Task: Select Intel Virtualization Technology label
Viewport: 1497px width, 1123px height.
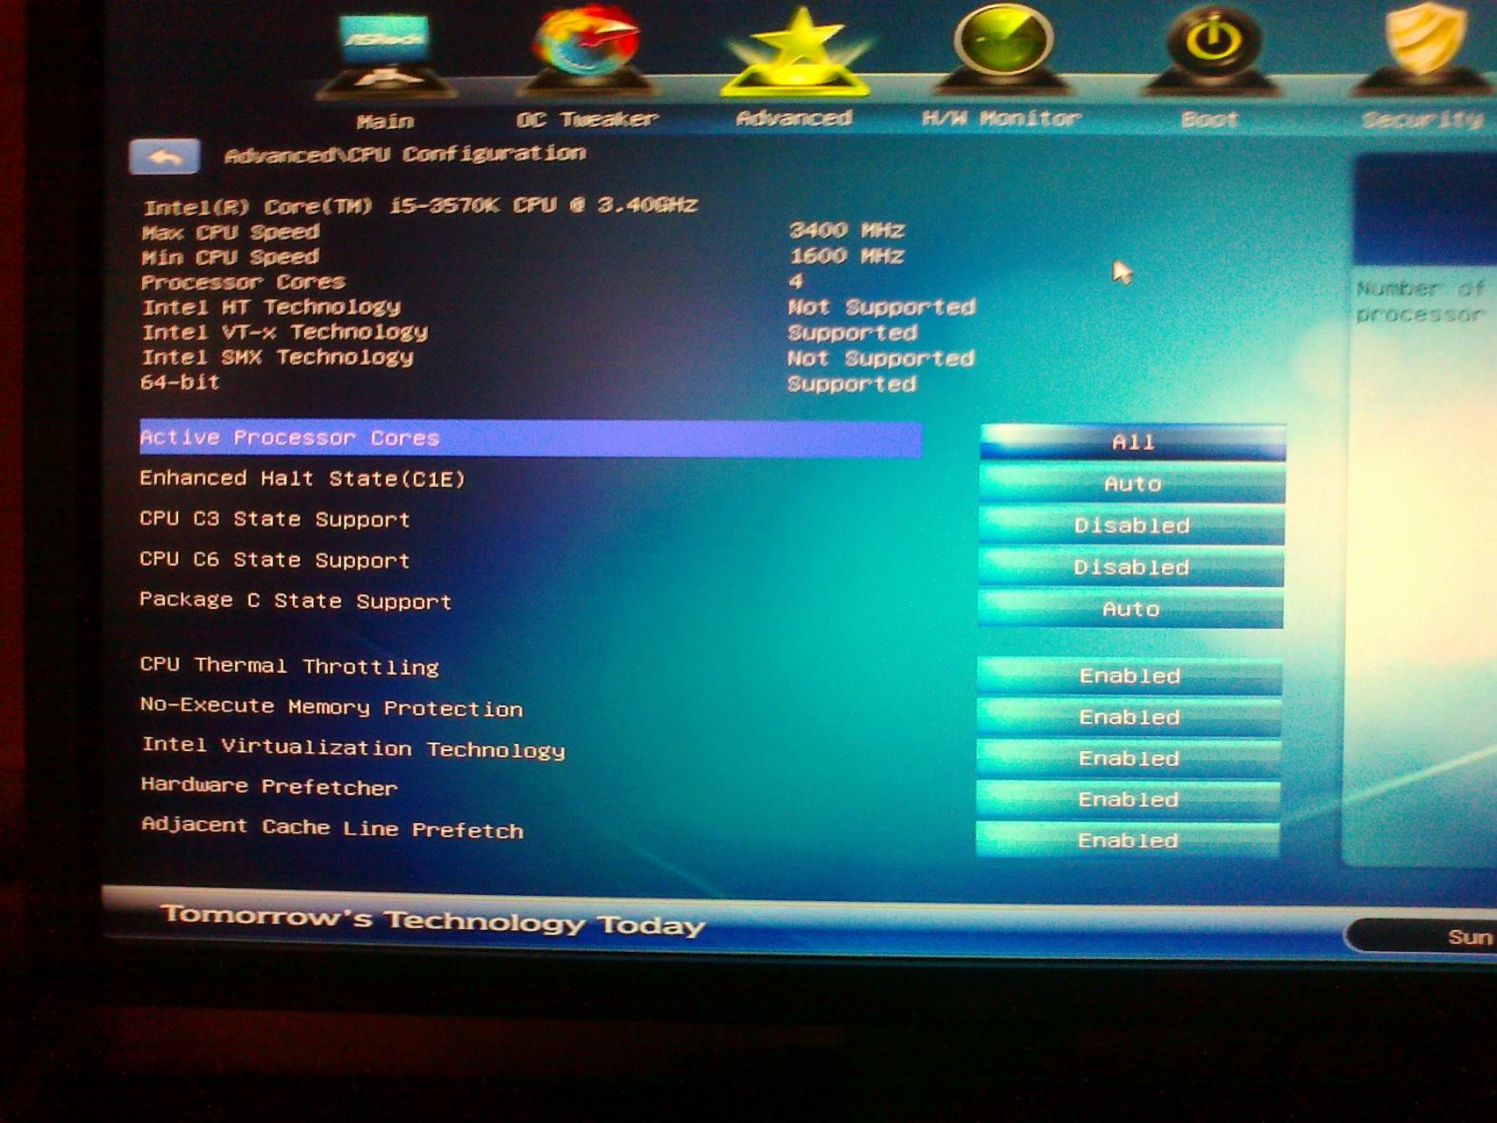Action: [353, 747]
